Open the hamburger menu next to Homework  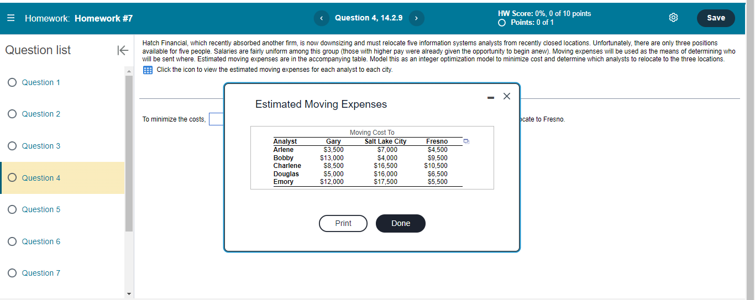(x=11, y=18)
